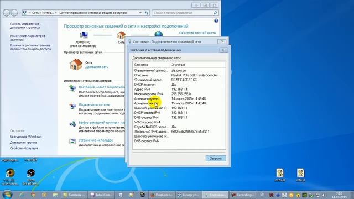Image resolution: width=354 pixels, height=199 pixels.
Task: Open Open Broadcaster desktop shortcut
Action: click(31, 176)
